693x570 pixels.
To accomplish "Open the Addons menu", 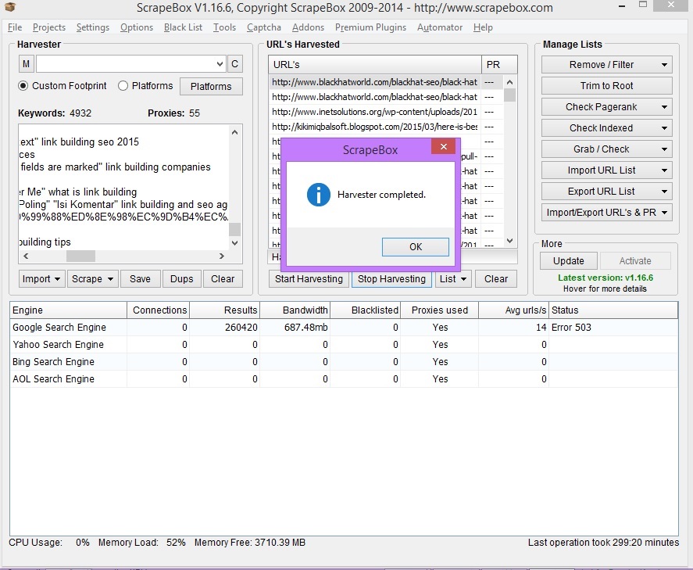I will point(308,27).
